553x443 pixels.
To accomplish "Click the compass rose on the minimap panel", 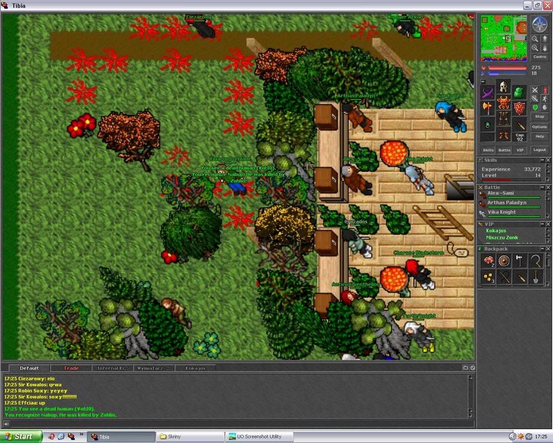I will click(539, 24).
